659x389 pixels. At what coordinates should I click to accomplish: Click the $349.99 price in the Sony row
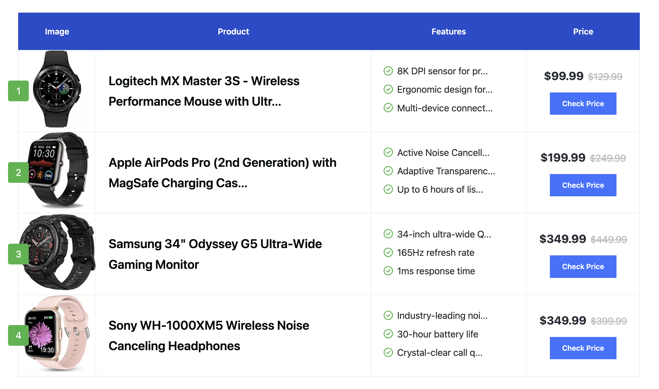click(562, 320)
